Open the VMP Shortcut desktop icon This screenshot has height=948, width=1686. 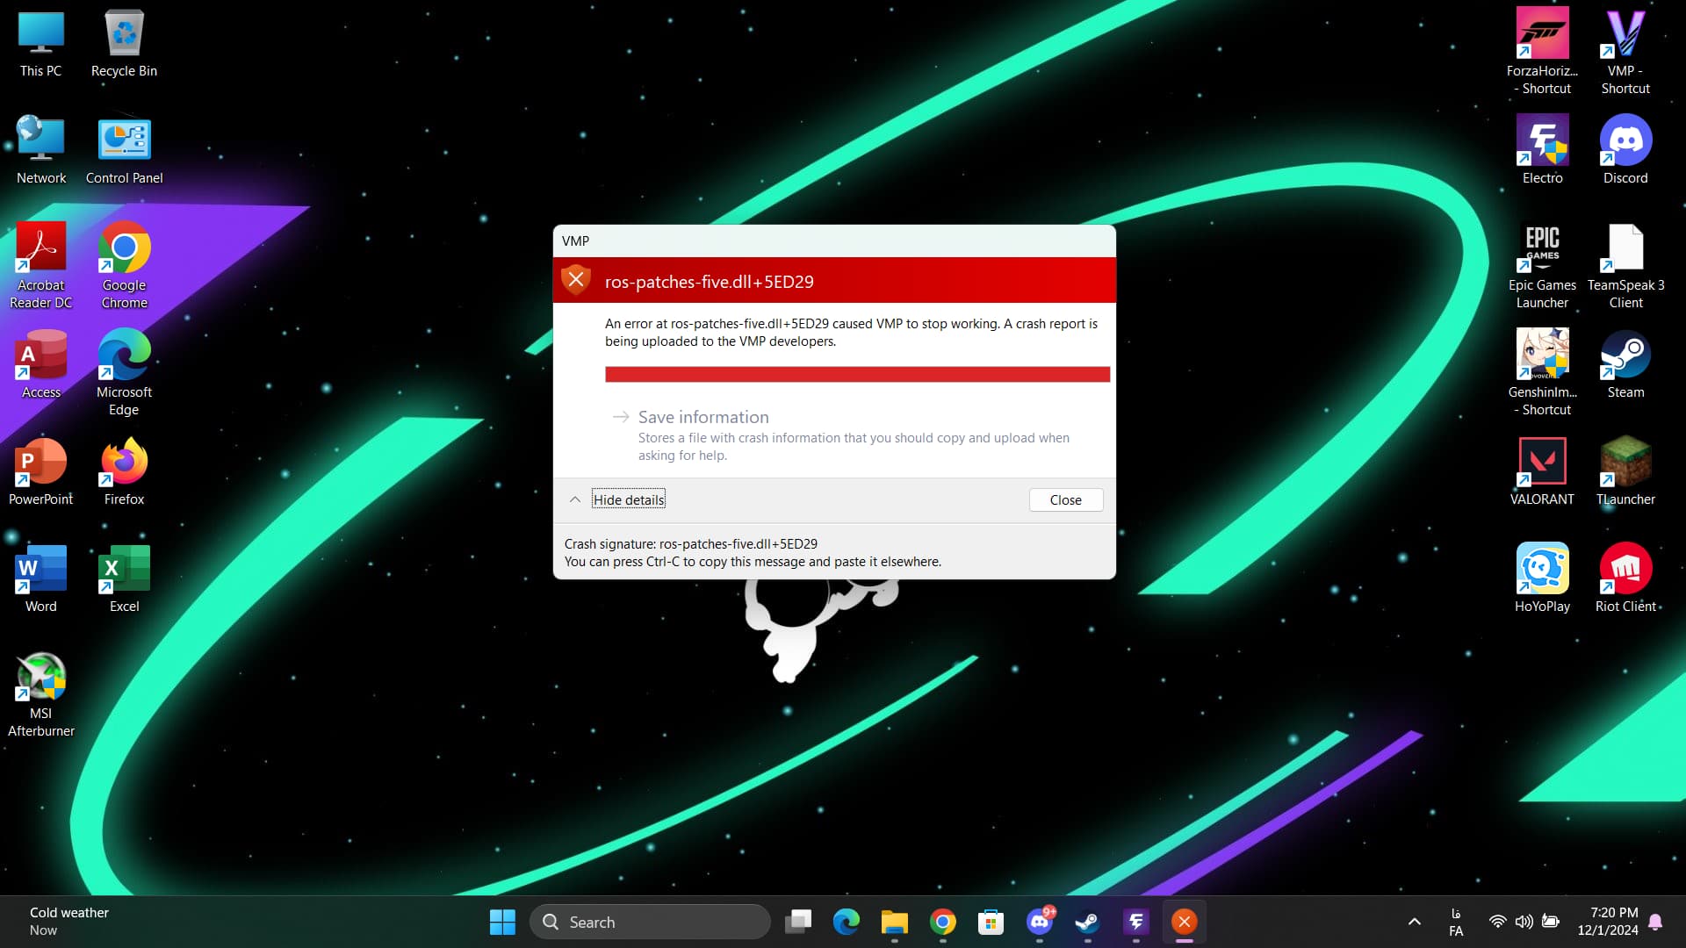pyautogui.click(x=1625, y=35)
